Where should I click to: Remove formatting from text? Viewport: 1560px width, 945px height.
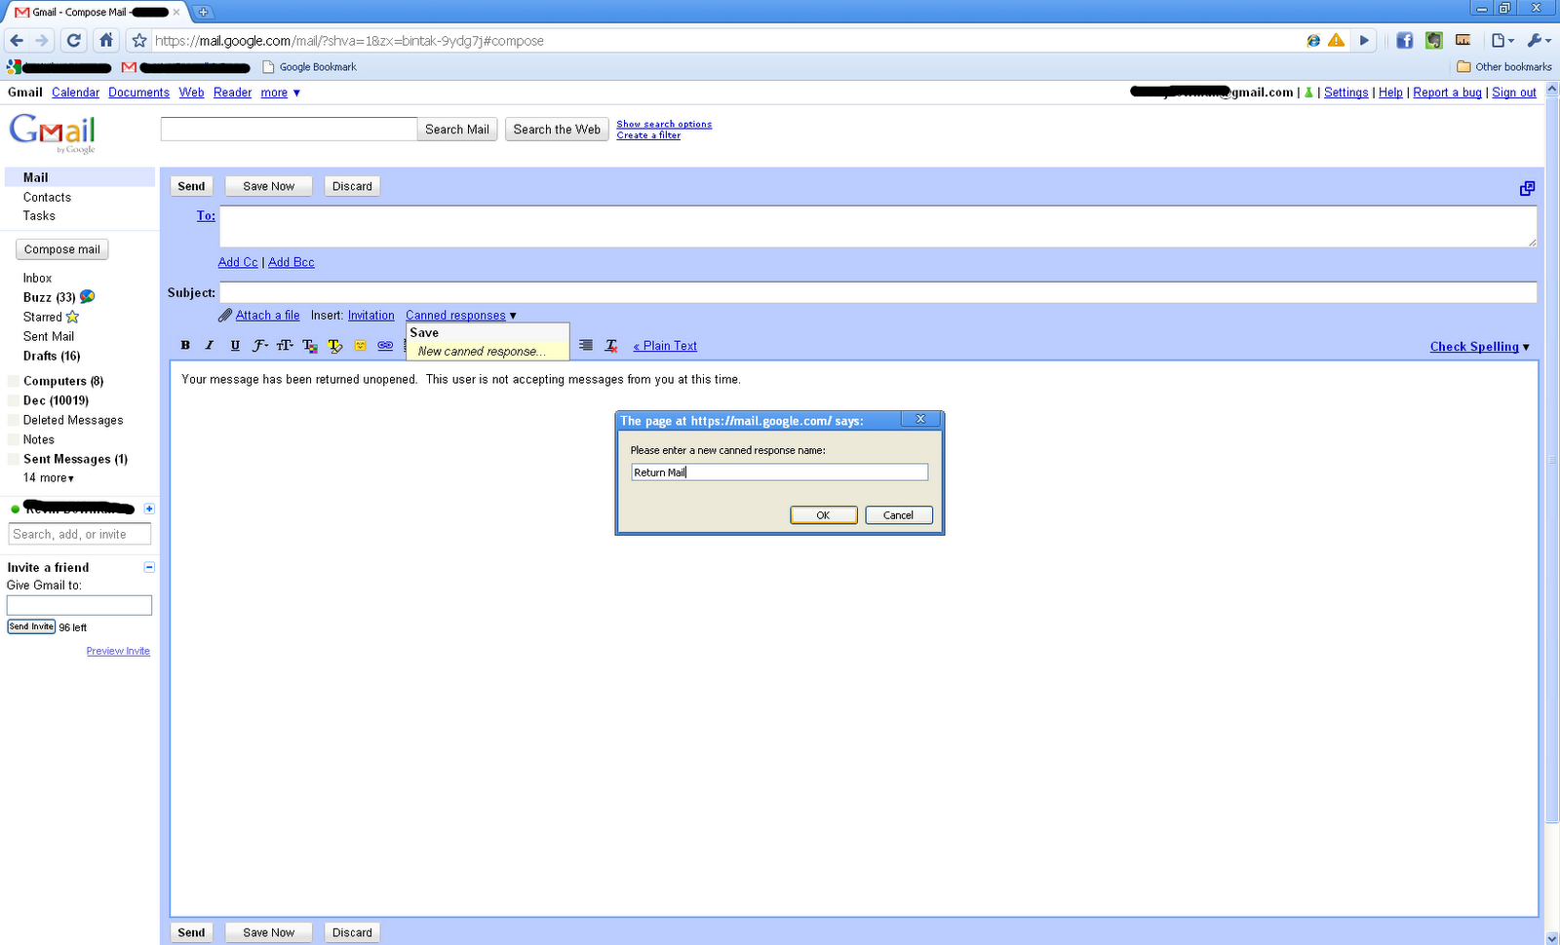coord(611,345)
